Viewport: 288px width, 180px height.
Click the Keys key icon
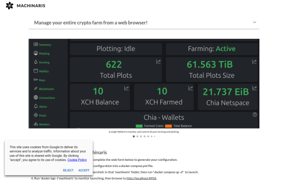pyautogui.click(x=36, y=80)
